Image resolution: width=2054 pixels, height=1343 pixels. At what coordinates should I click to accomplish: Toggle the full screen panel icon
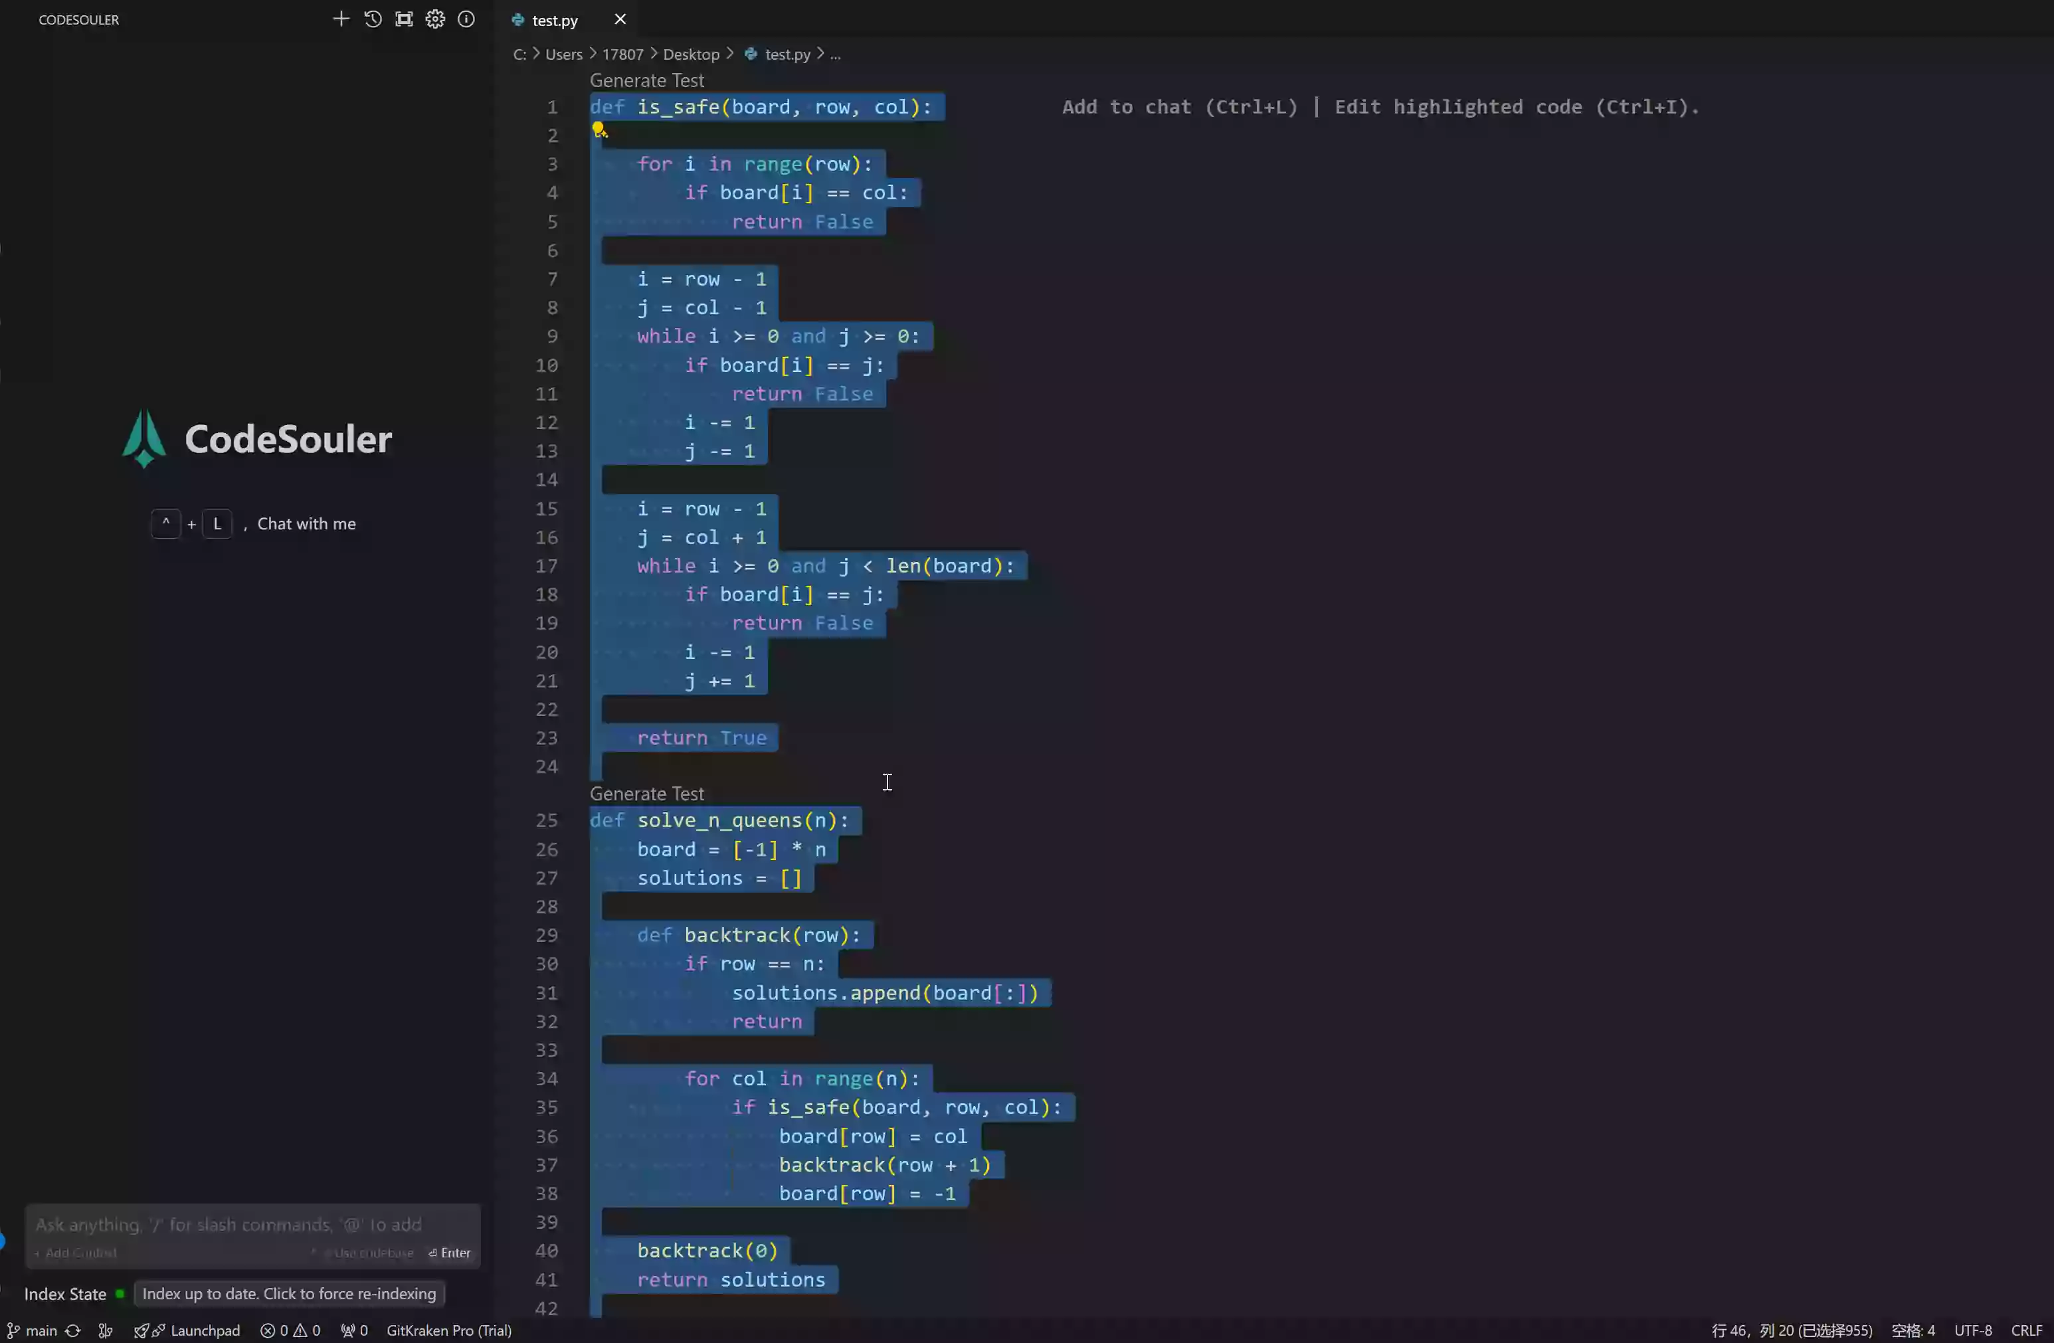(x=404, y=19)
